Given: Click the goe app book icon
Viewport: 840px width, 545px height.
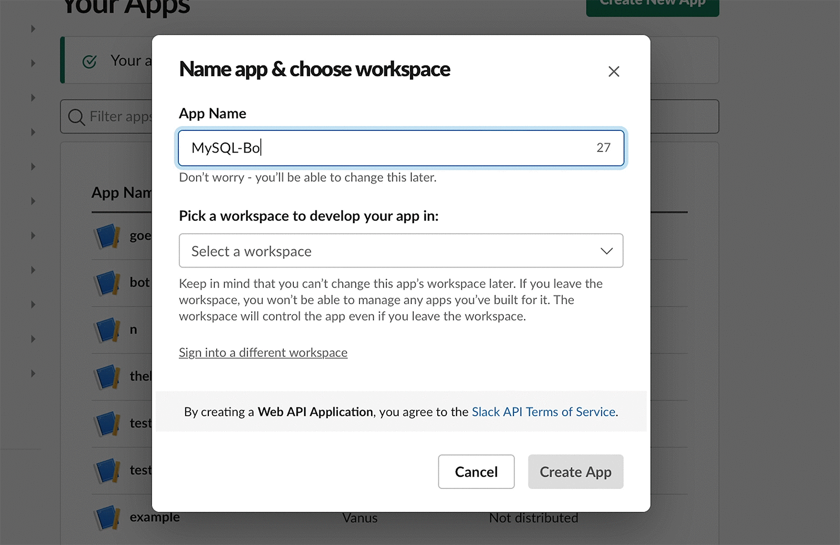Looking at the screenshot, I should click(x=107, y=236).
